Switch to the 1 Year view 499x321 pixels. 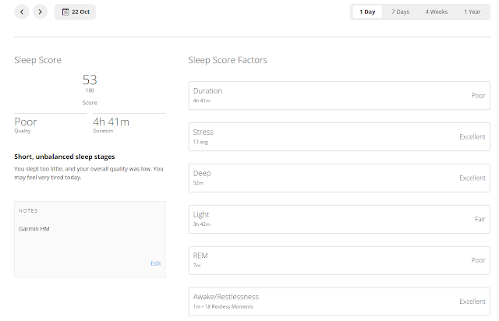[x=472, y=12]
